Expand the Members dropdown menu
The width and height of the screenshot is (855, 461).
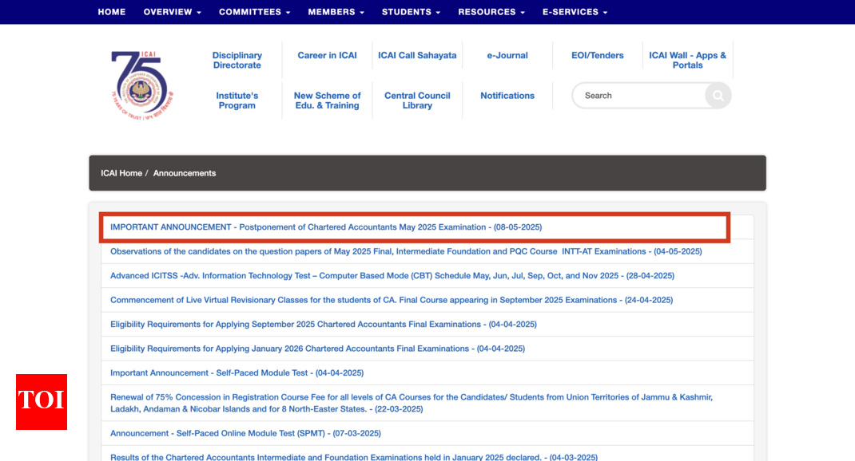click(x=336, y=12)
